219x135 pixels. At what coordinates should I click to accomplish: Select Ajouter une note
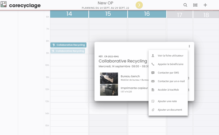click(168, 101)
